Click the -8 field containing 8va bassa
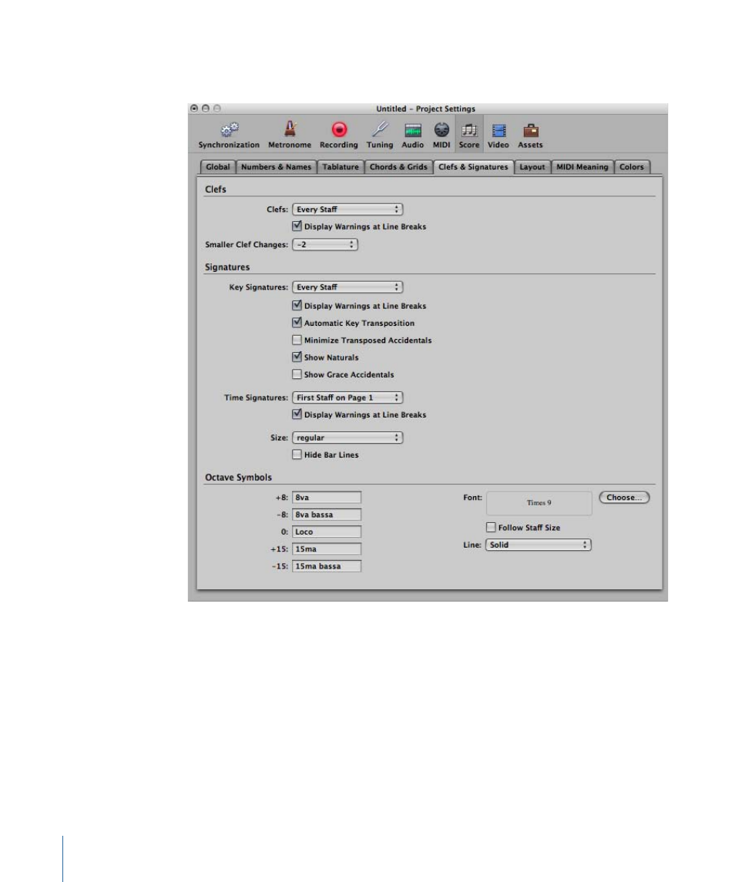This screenshot has height=882, width=735. tap(327, 515)
